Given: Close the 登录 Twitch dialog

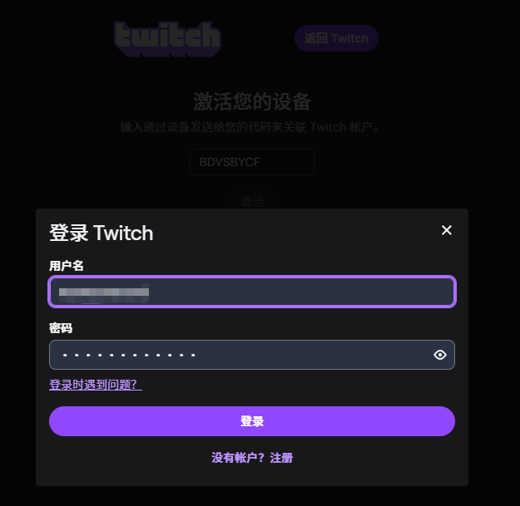Looking at the screenshot, I should [447, 230].
